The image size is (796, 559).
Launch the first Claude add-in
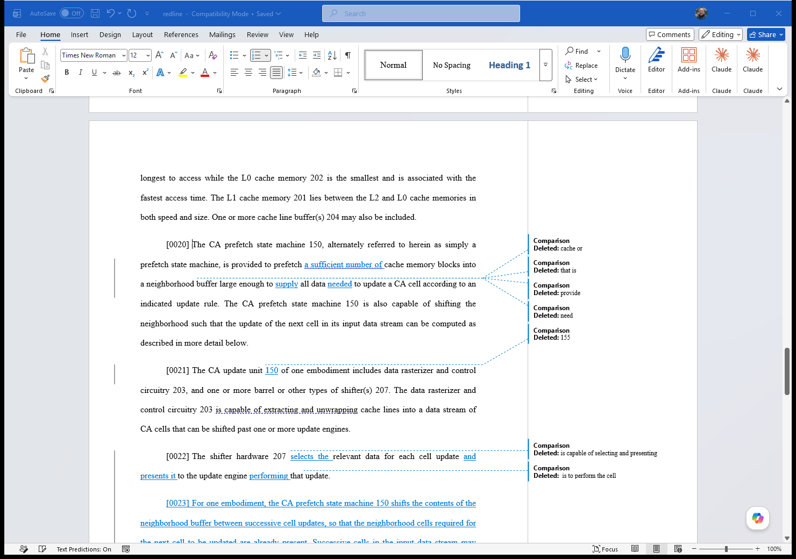point(722,60)
